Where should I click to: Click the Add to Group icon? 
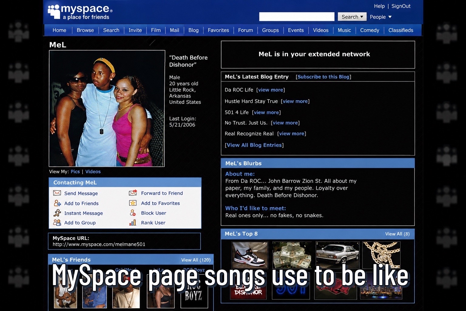57,223
